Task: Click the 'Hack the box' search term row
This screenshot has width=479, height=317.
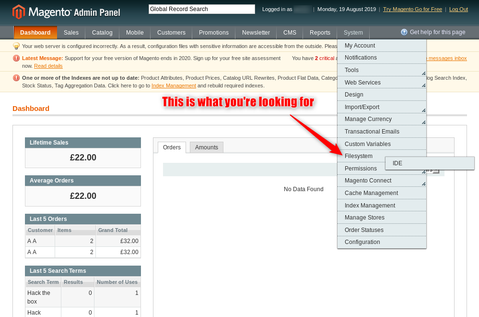Action: 83,297
